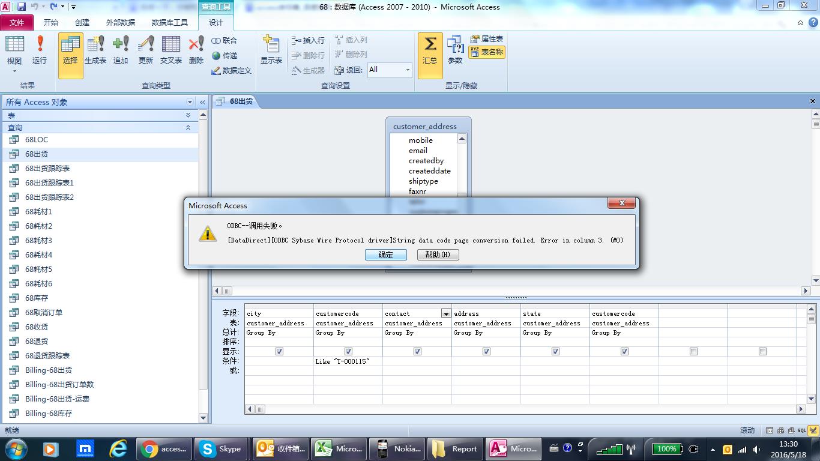Open the View button in ribbon
This screenshot has width=820, height=461.
point(14,54)
